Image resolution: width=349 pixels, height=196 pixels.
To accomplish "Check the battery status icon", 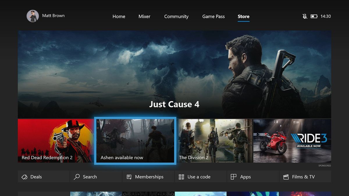I will coord(314,16).
